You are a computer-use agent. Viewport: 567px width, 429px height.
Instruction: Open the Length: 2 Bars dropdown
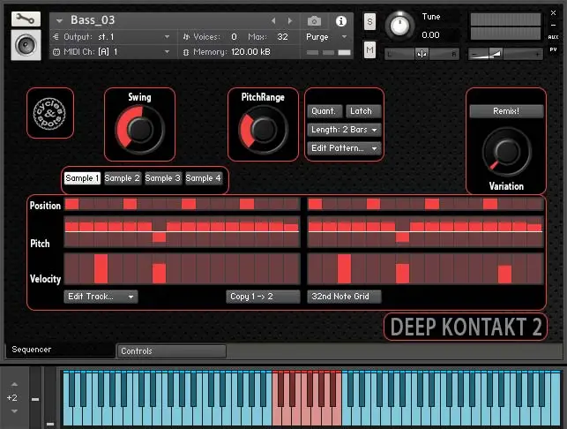coord(344,129)
